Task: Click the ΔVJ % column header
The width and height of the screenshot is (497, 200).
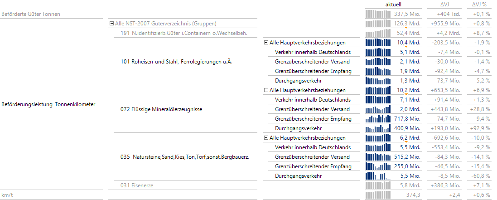Action: tap(479, 4)
